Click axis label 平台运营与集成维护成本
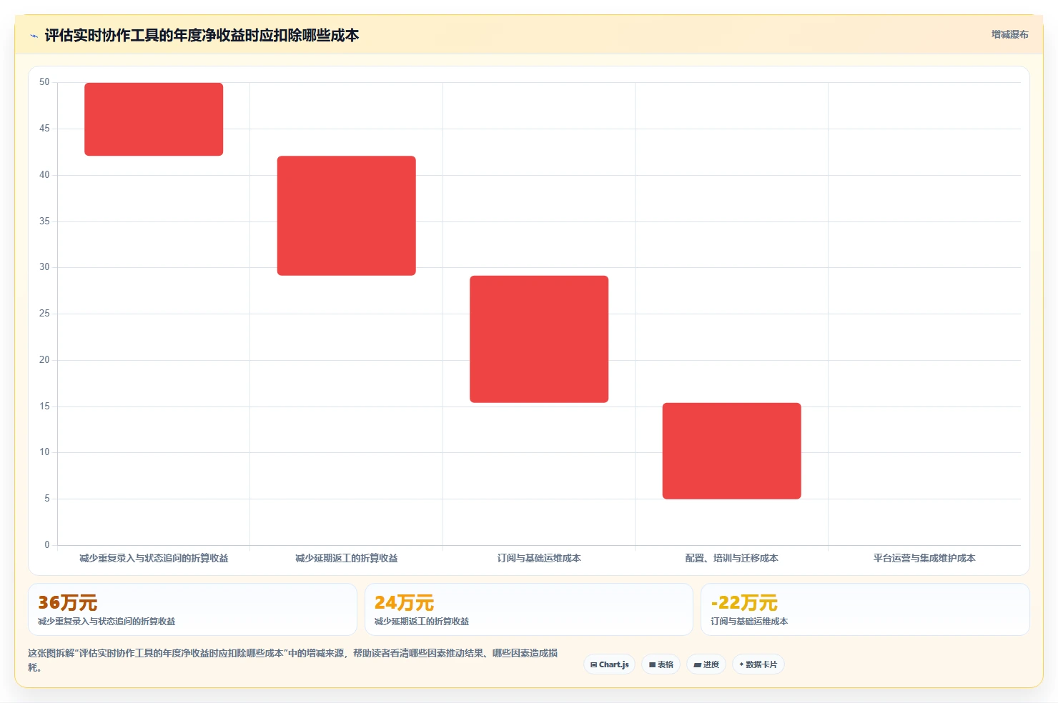1058x703 pixels. point(924,558)
